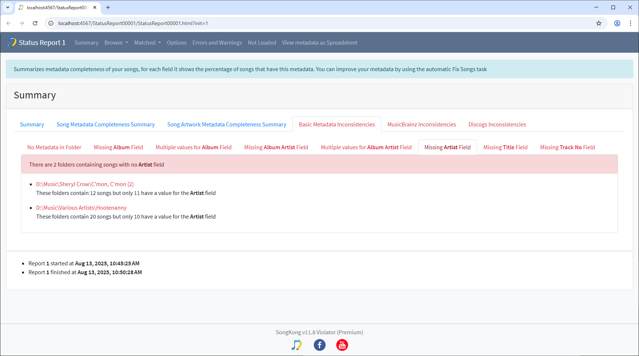Open Missing Track No Field tab
639x356 pixels.
click(x=567, y=147)
